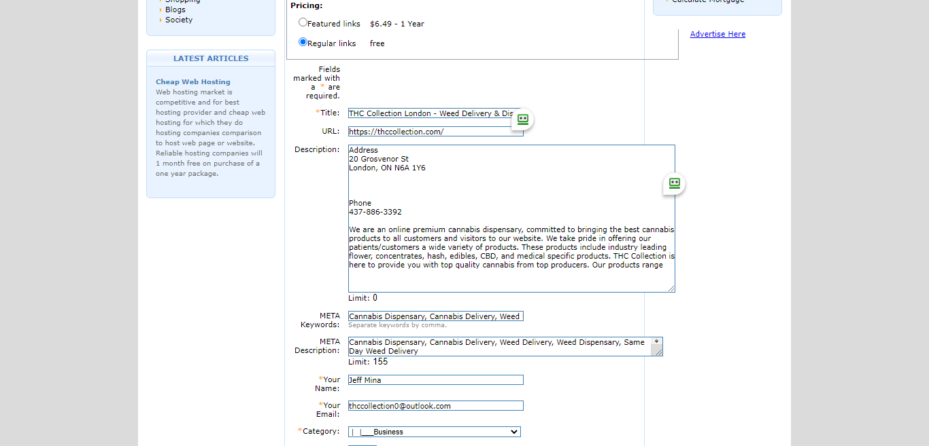The width and height of the screenshot is (929, 446).
Task: Click the Cheap Web Hosting article summary text
Action: pyautogui.click(x=210, y=133)
